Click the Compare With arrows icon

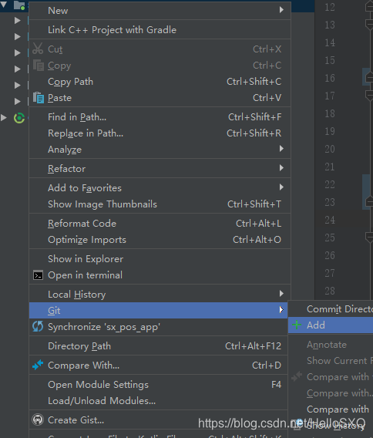[x=38, y=365]
